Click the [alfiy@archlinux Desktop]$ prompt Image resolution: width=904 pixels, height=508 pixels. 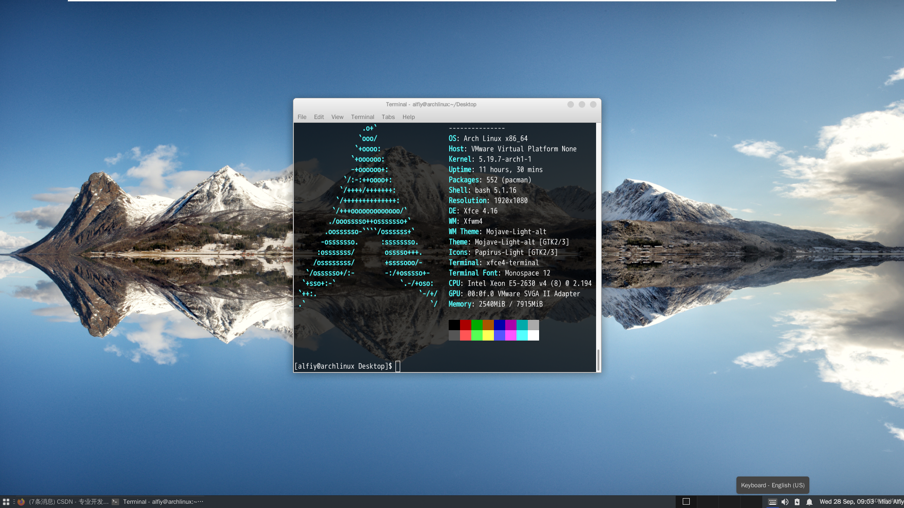click(343, 366)
